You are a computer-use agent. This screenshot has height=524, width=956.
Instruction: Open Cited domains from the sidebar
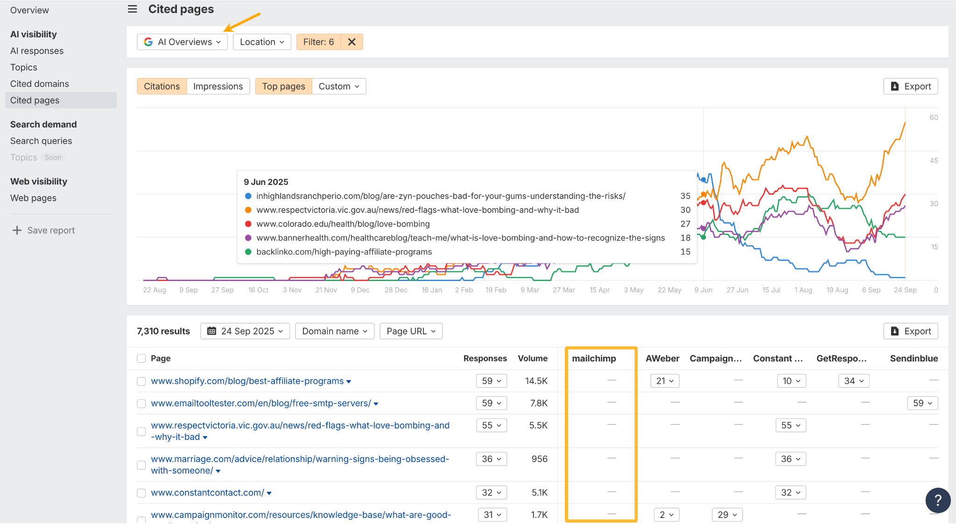[x=40, y=84]
